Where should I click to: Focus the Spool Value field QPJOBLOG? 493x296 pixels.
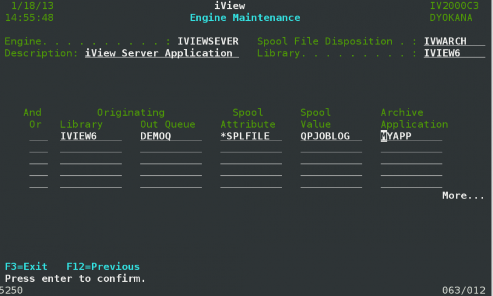(331, 136)
